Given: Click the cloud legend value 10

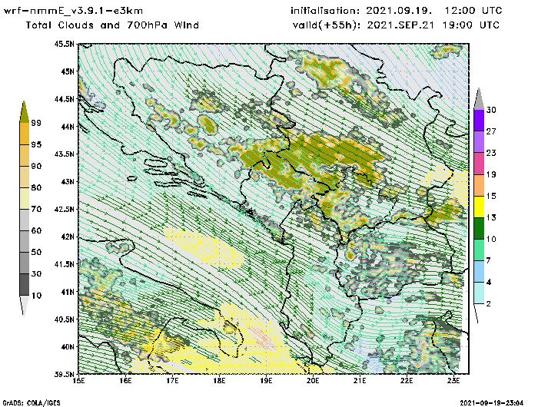Looking at the screenshot, I should tap(36, 296).
